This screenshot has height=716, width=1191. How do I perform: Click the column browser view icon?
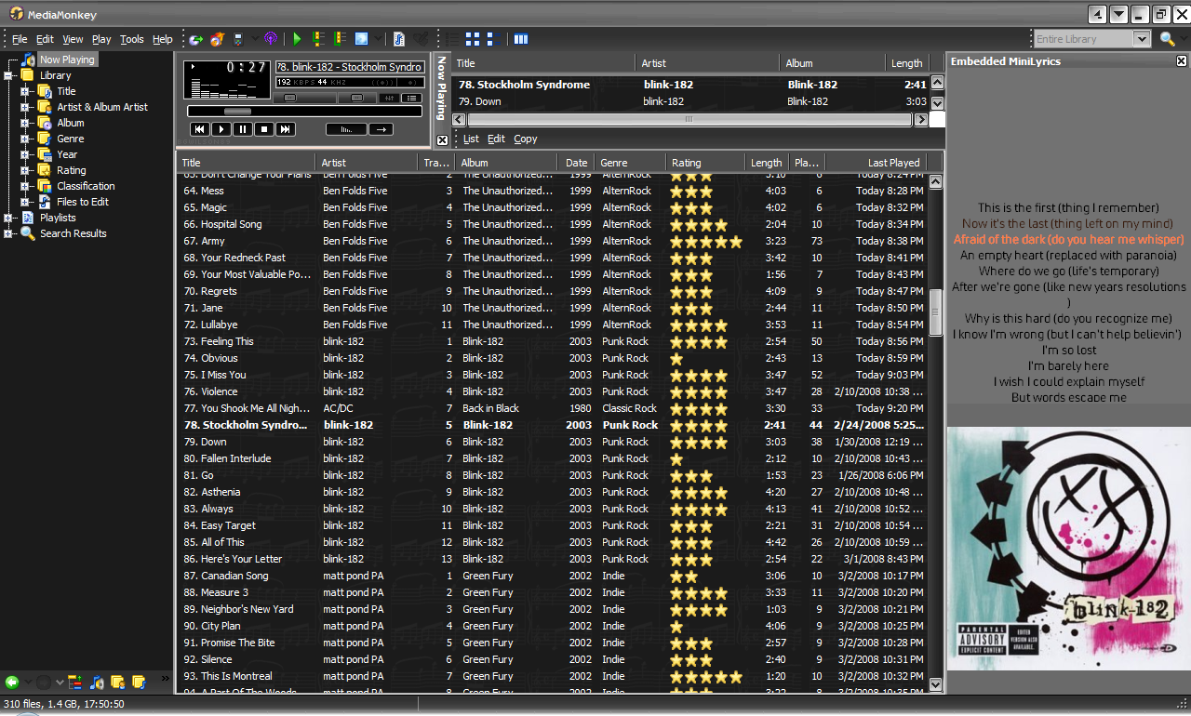tap(521, 39)
